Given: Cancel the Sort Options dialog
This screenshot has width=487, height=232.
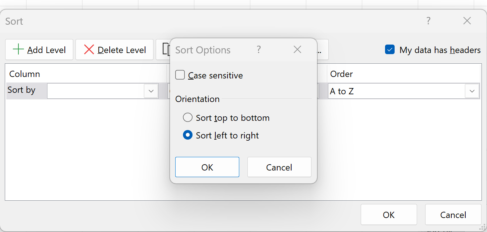Looking at the screenshot, I should pyautogui.click(x=279, y=167).
